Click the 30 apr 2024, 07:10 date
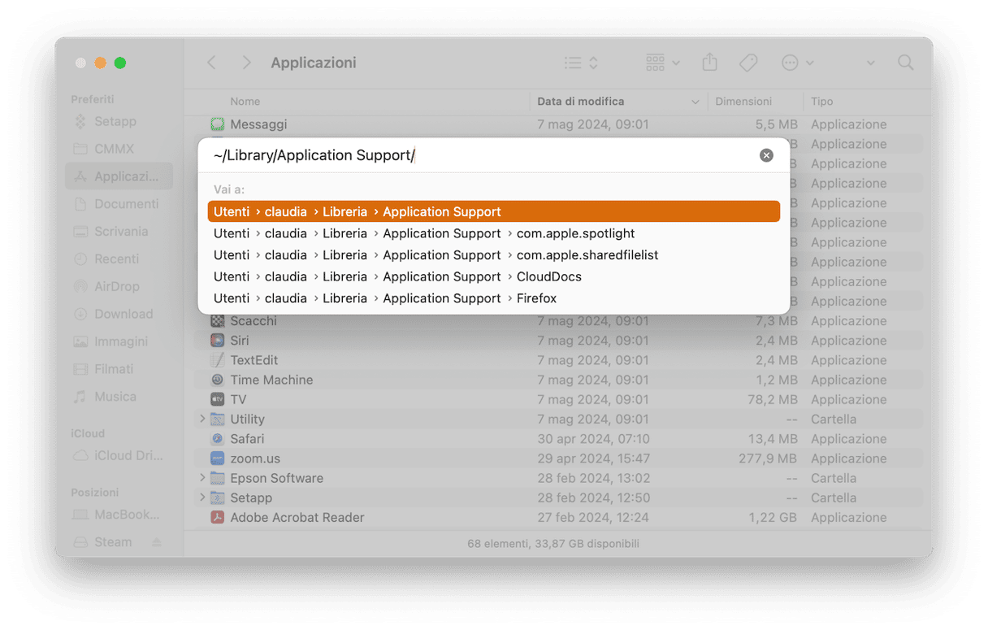 tap(593, 439)
